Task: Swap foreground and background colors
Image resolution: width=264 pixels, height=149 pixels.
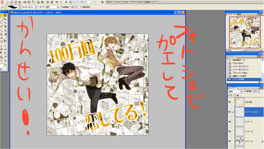Action: tap(5, 64)
